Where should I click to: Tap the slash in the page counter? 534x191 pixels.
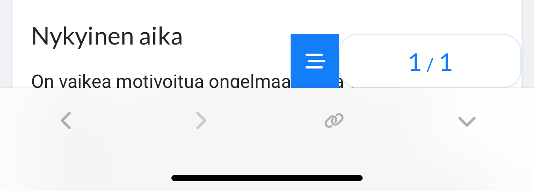click(431, 64)
